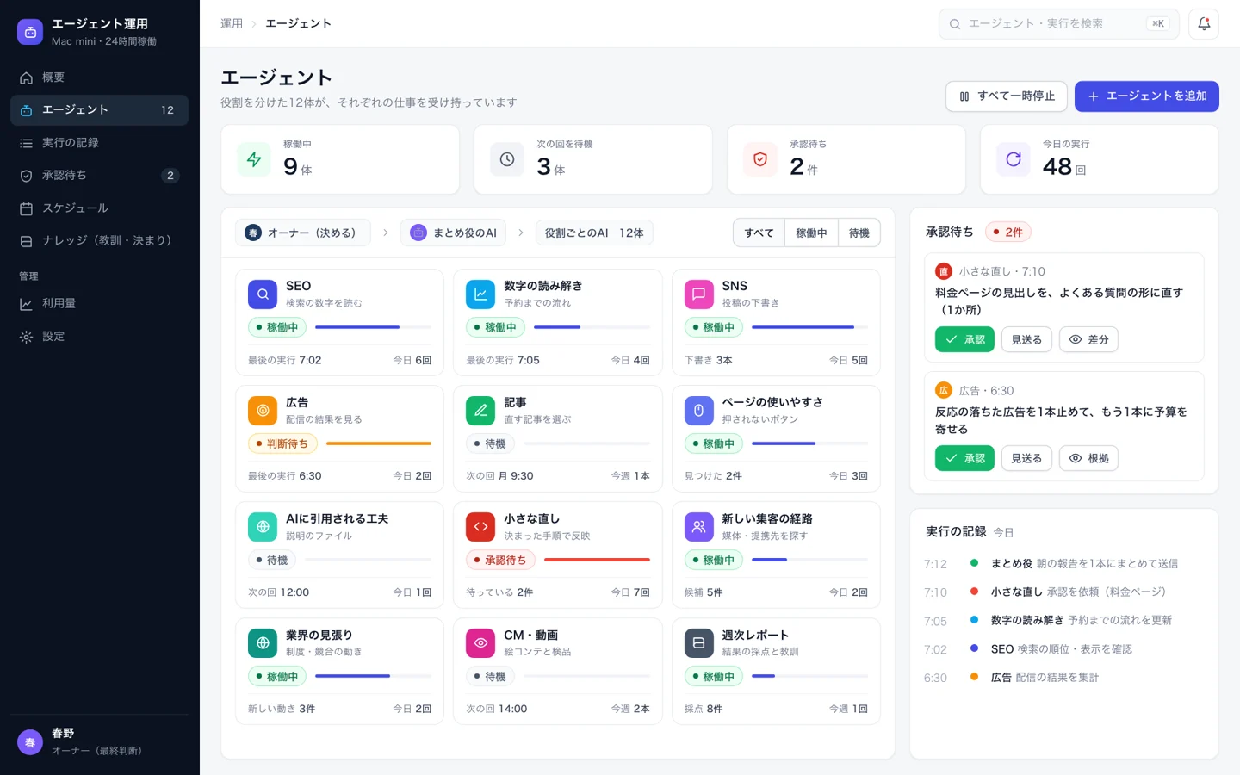Click the 広告 agent target icon
This screenshot has height=775, width=1240.
[x=263, y=411]
